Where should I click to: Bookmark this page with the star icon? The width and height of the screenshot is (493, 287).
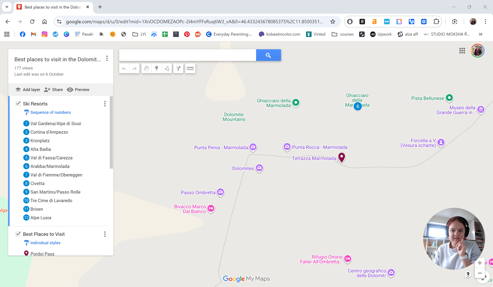[333, 22]
